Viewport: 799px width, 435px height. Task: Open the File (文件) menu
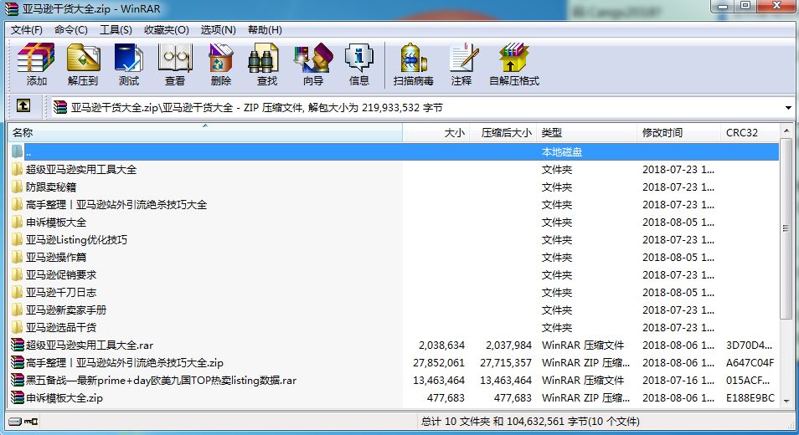27,30
